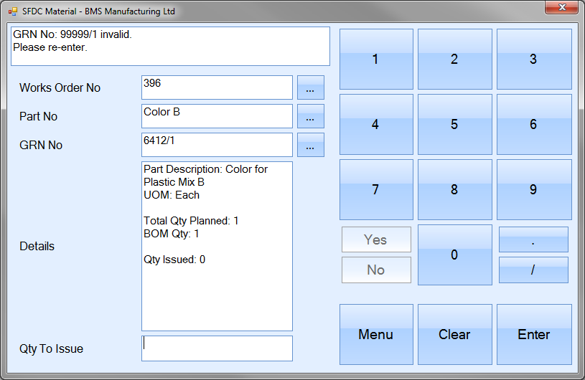Click the SFDC Material app icon in title bar
Image resolution: width=585 pixels, height=380 pixels.
coord(13,11)
